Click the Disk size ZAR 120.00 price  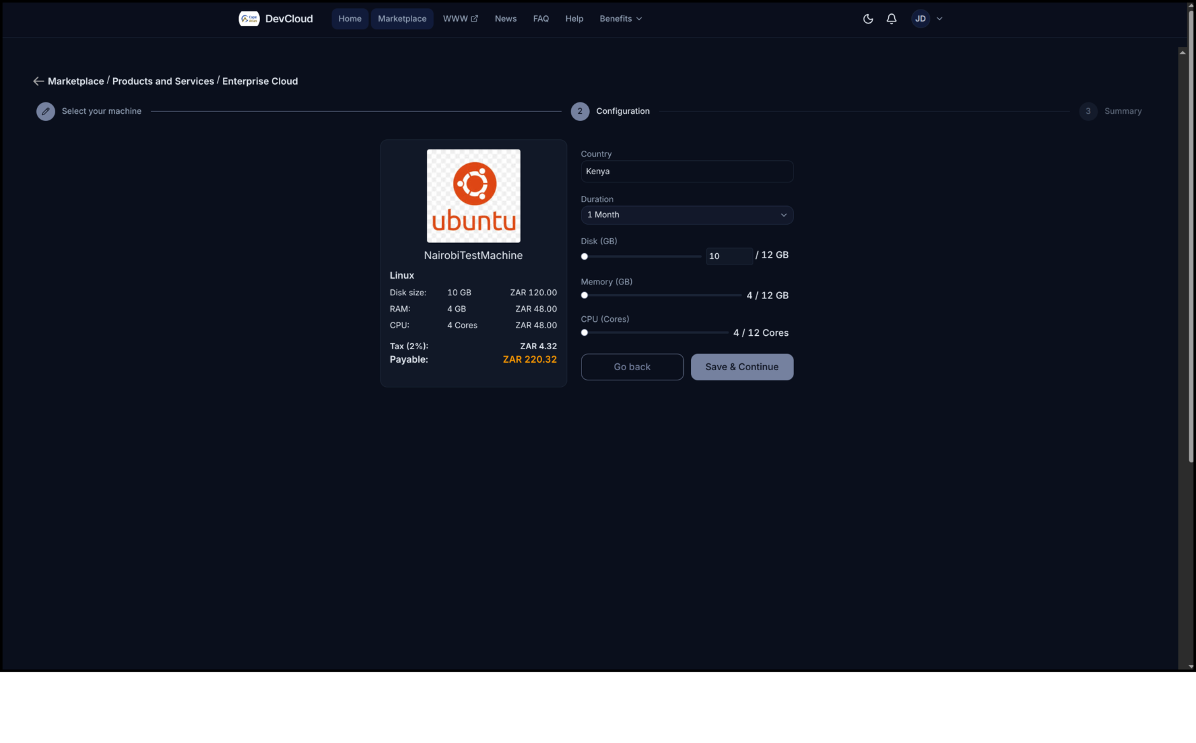[533, 293]
